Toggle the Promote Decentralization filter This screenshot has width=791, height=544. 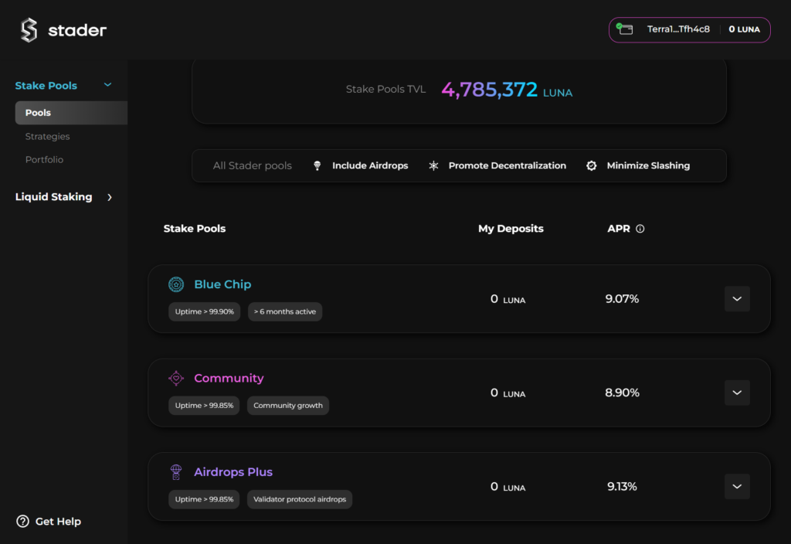[507, 165]
